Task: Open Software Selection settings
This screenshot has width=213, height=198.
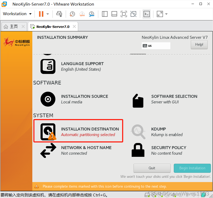Action: (165, 100)
